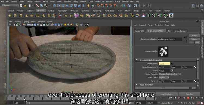Open the Vector Space Object dropdown
This screenshot has width=204, height=105.
164,78
